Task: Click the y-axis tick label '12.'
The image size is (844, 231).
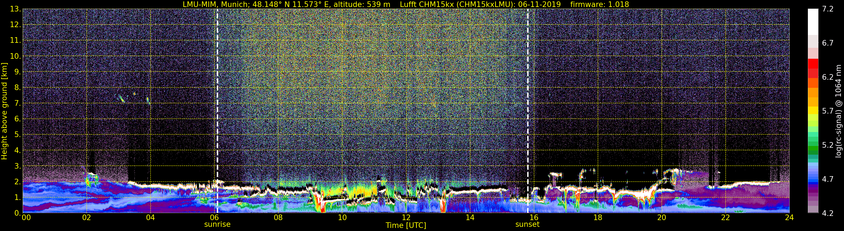Action: pyautogui.click(x=15, y=25)
